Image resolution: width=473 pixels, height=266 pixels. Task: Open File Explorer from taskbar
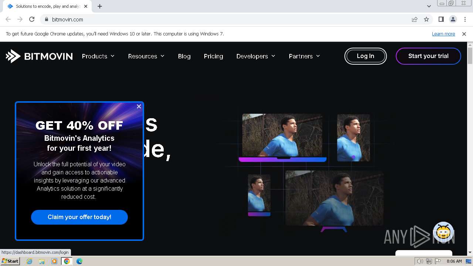click(x=42, y=261)
